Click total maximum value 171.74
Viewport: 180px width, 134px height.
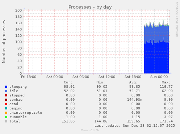(166, 121)
